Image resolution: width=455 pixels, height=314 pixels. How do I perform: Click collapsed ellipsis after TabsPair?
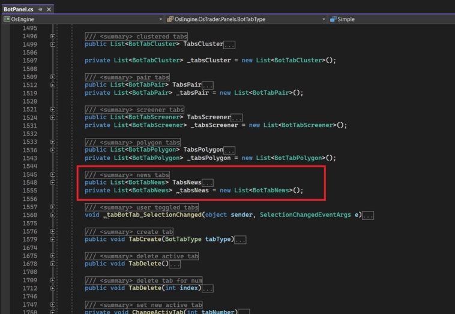(208, 85)
